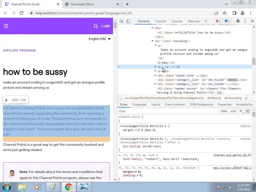
Task: Open Paint from the taskbar
Action: 52,187
